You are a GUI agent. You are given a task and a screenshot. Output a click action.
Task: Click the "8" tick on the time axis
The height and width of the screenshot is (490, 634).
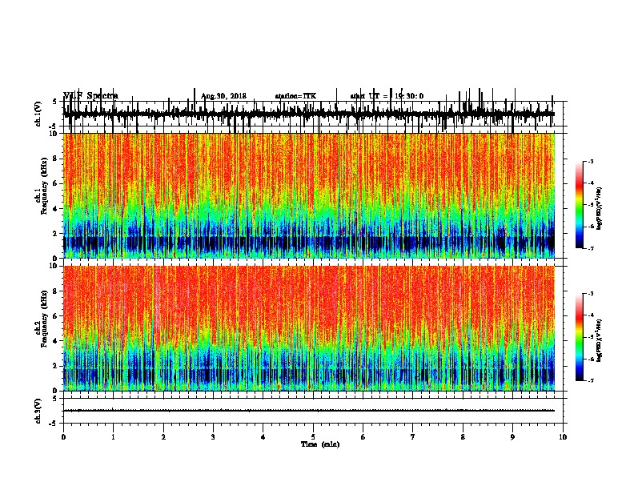(463, 437)
